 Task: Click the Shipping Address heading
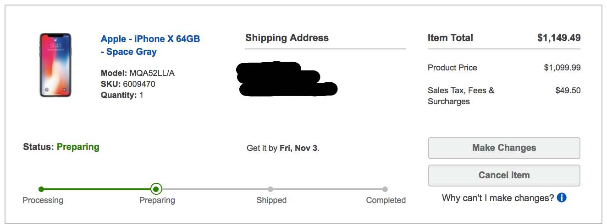point(287,38)
